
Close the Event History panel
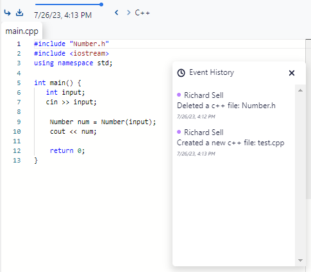[x=292, y=73]
